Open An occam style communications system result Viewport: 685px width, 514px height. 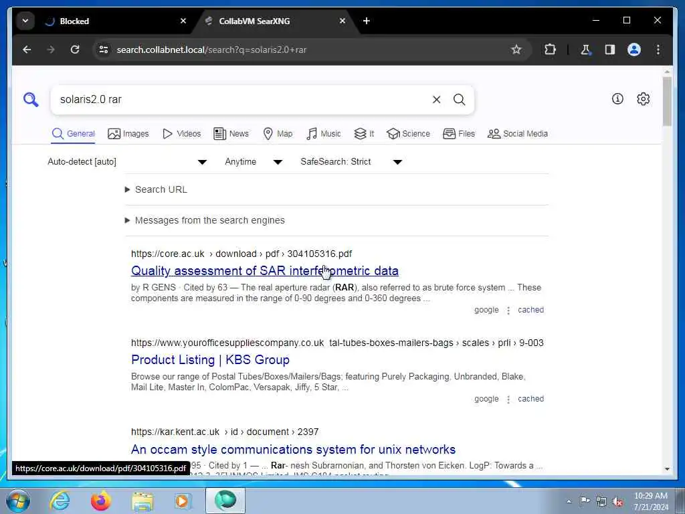point(293,449)
